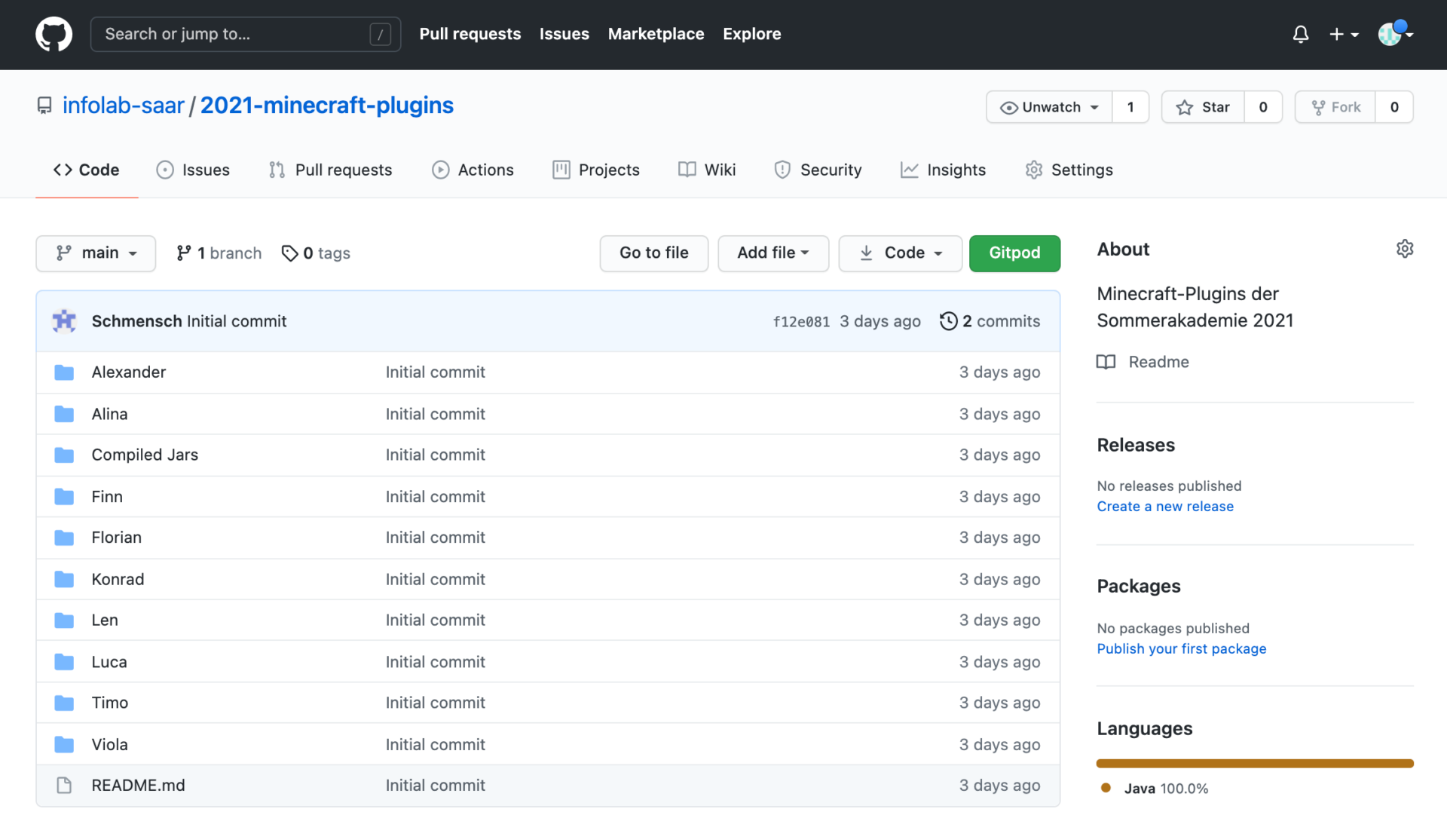
Task: Click the tags label icon
Action: tap(289, 253)
